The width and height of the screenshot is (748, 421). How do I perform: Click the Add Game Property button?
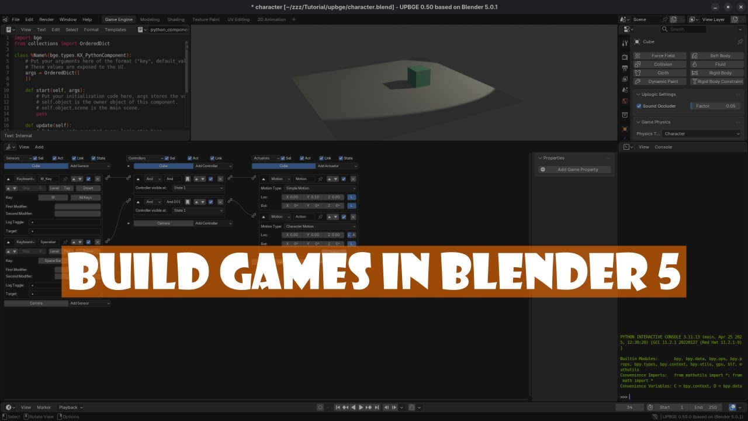point(576,170)
